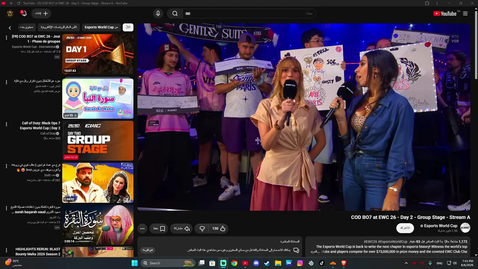Screen dimensions: 478x269
Task: Open the DAY 1 Group Stage thumbnail
Action: [98, 54]
